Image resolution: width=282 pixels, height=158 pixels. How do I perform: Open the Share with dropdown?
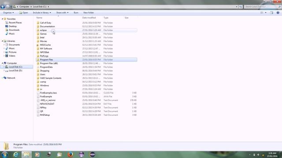point(62,13)
